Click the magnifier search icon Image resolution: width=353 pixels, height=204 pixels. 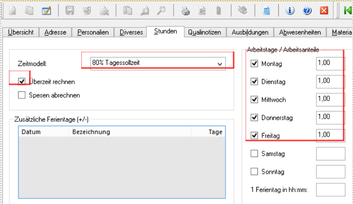(160, 11)
